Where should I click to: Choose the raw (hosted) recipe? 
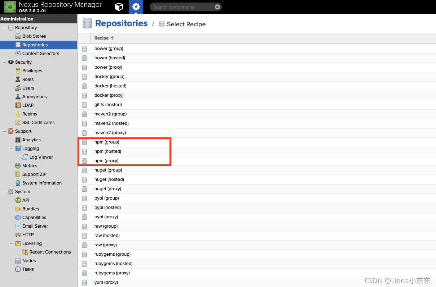coord(257,236)
